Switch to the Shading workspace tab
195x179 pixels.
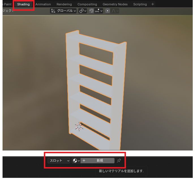[x=23, y=4]
